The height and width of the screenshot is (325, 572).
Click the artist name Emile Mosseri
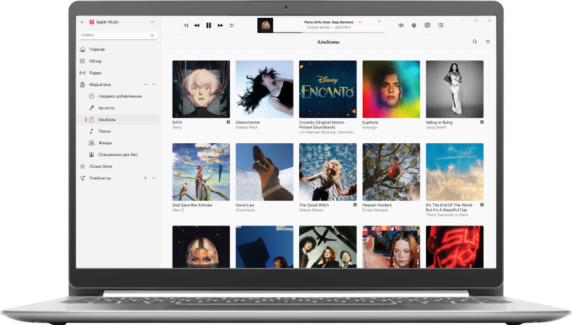[x=375, y=210]
